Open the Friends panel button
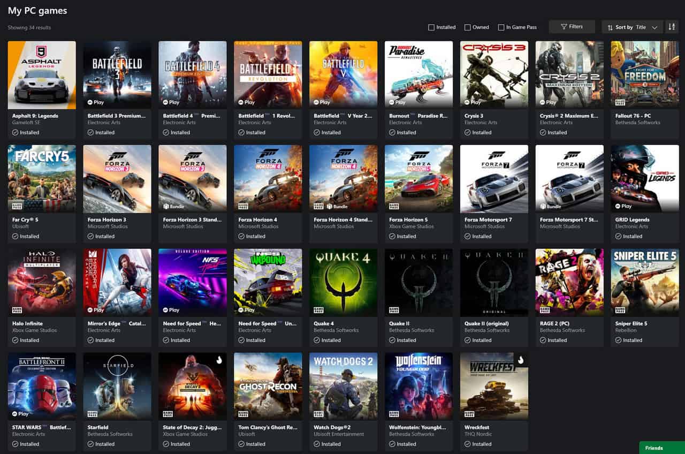This screenshot has width=685, height=454. [662, 448]
